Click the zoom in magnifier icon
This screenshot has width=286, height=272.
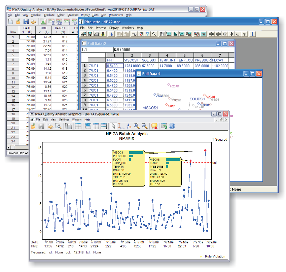coord(137,126)
